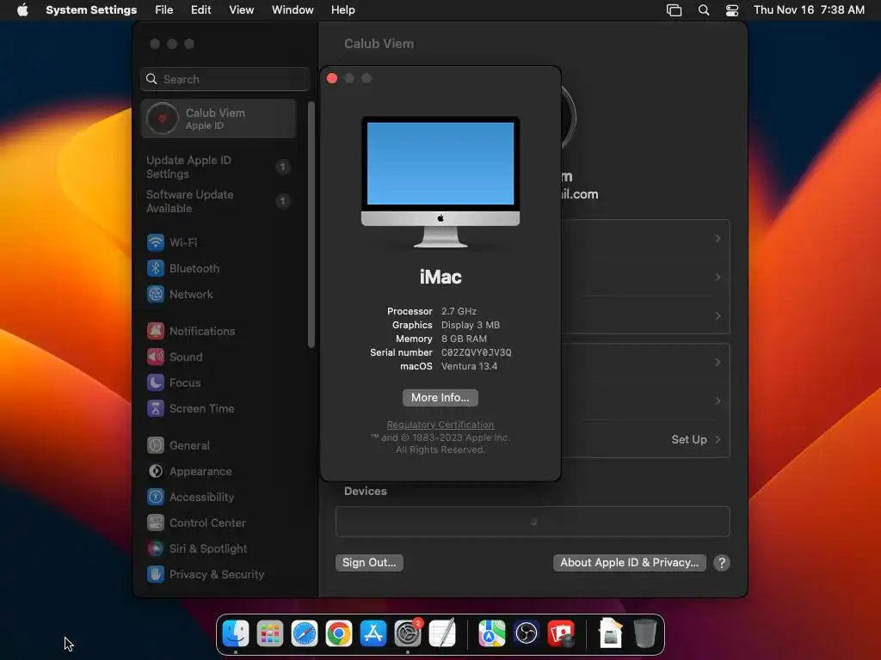Click the Ventura 13.4 version text
This screenshot has width=881, height=660.
[x=469, y=366]
